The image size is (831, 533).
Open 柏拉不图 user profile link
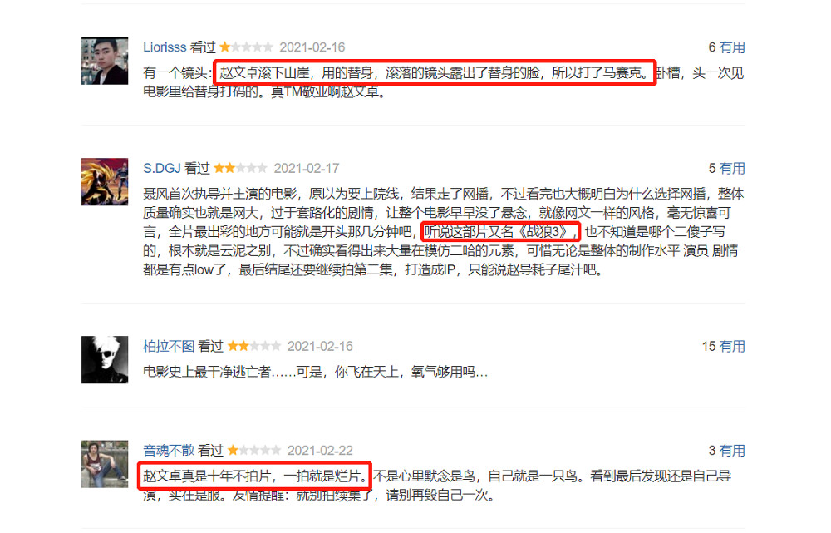pos(169,346)
